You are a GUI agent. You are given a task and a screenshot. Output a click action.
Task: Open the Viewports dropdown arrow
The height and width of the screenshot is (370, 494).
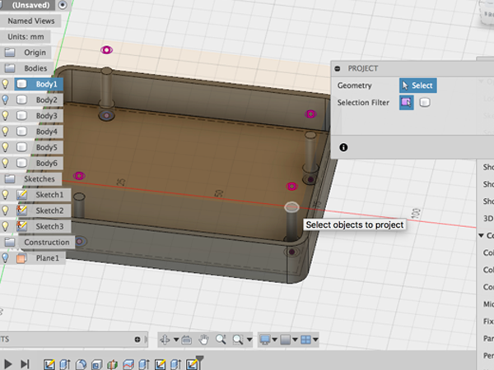315,340
